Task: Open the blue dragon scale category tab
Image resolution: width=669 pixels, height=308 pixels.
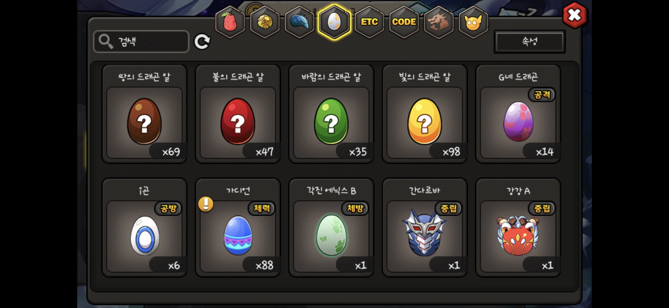Action: coord(300,22)
